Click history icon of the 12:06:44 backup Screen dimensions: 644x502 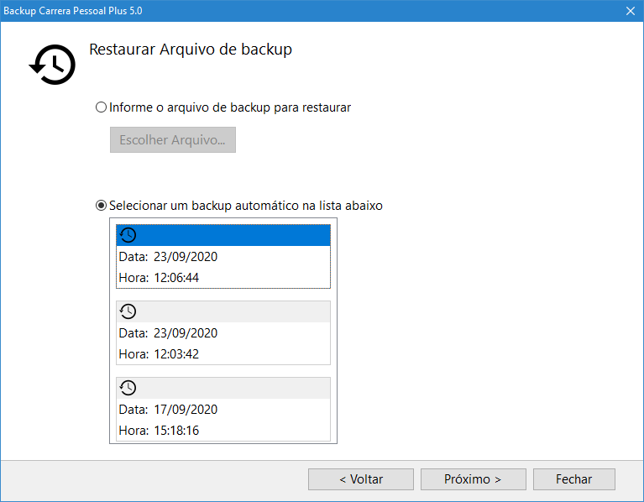point(128,235)
